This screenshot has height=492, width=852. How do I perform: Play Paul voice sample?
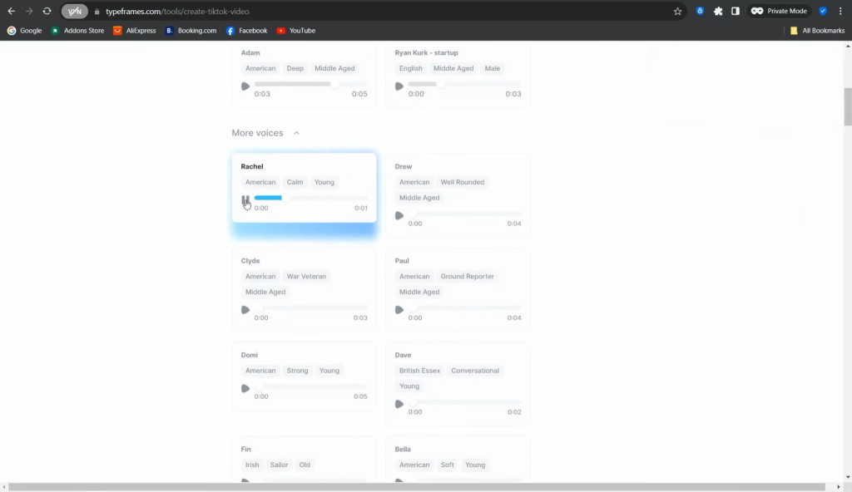(x=399, y=310)
